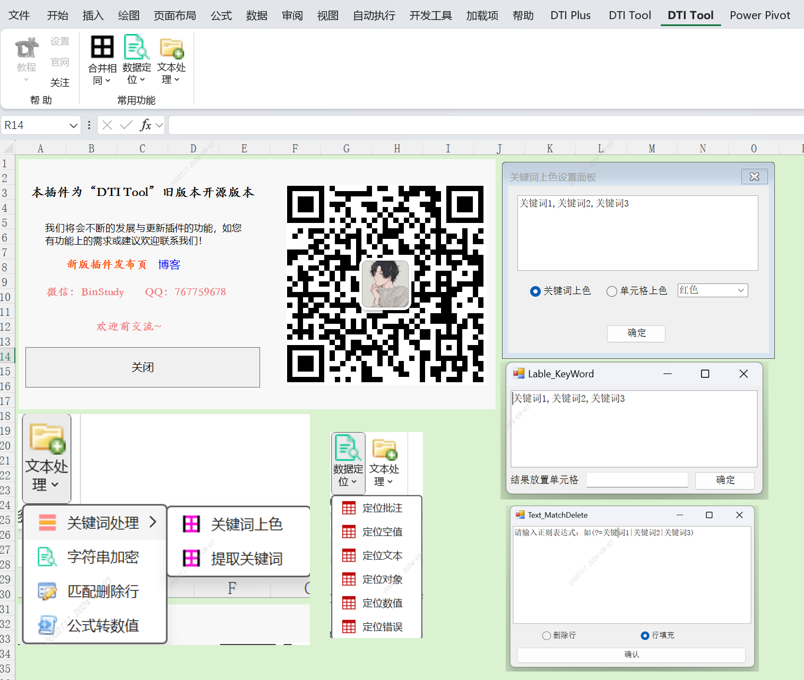Switch to the 视图 tab
804x680 pixels.
tap(328, 15)
